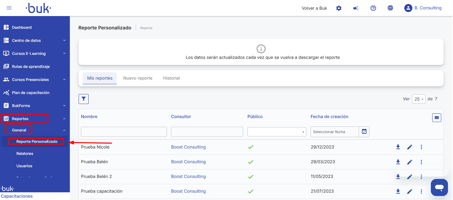
Task: Open Boost Consulting link for Prueba Nicole
Action: point(188,147)
